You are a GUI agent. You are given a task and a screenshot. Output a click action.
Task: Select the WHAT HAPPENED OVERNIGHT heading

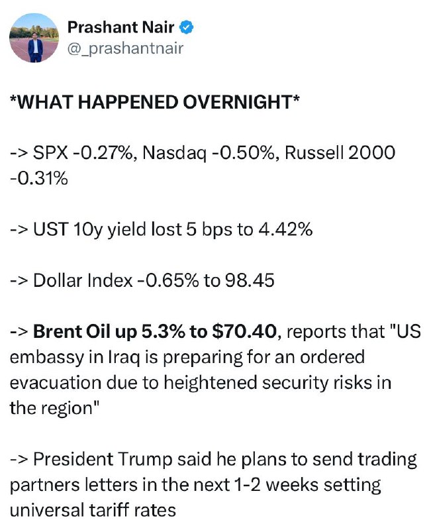click(x=155, y=102)
